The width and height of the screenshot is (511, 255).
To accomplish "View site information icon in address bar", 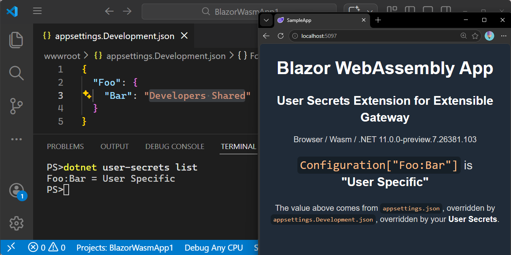I will (295, 36).
